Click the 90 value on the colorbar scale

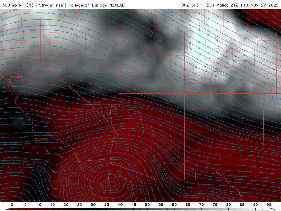[x=255, y=205]
